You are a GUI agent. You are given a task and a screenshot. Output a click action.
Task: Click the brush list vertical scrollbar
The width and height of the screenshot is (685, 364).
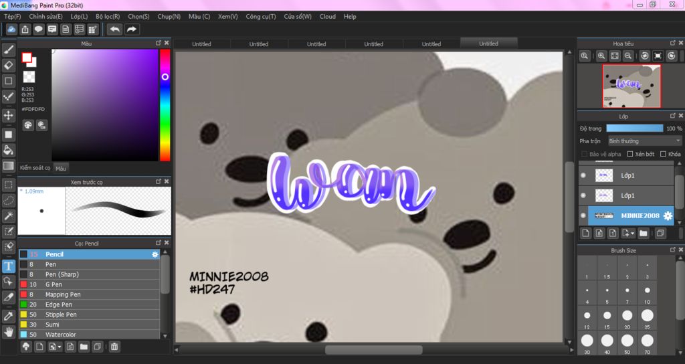(x=165, y=273)
